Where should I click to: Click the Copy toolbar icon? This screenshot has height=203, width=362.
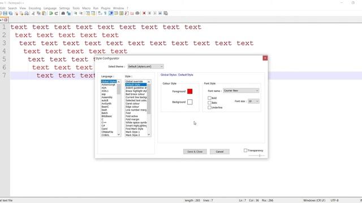coord(39,14)
